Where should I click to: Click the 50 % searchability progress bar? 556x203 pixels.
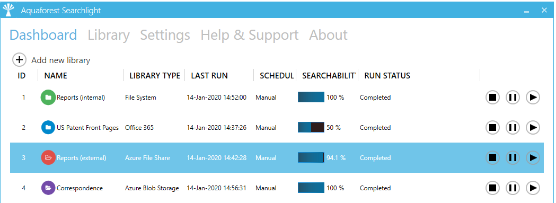coord(311,127)
